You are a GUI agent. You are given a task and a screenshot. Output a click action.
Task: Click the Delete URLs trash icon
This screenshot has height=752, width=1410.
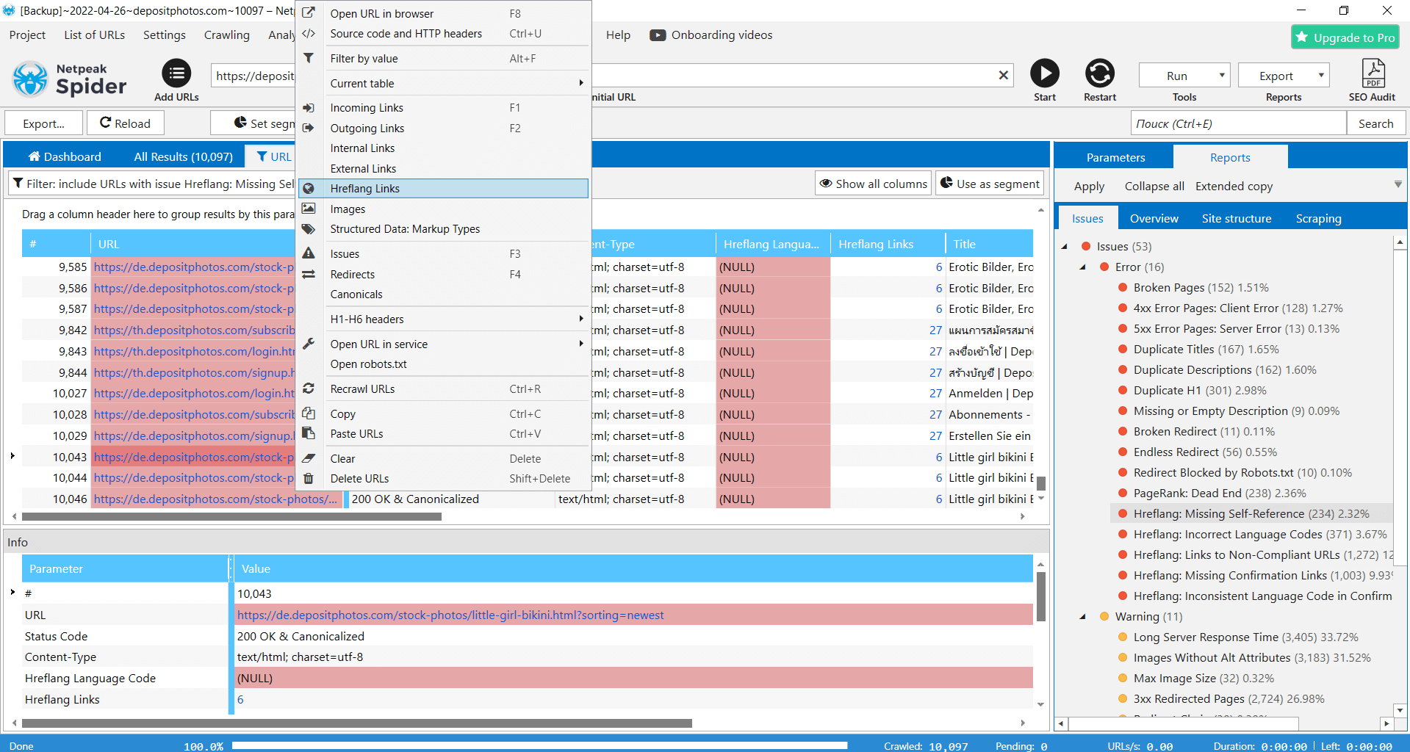click(x=309, y=478)
